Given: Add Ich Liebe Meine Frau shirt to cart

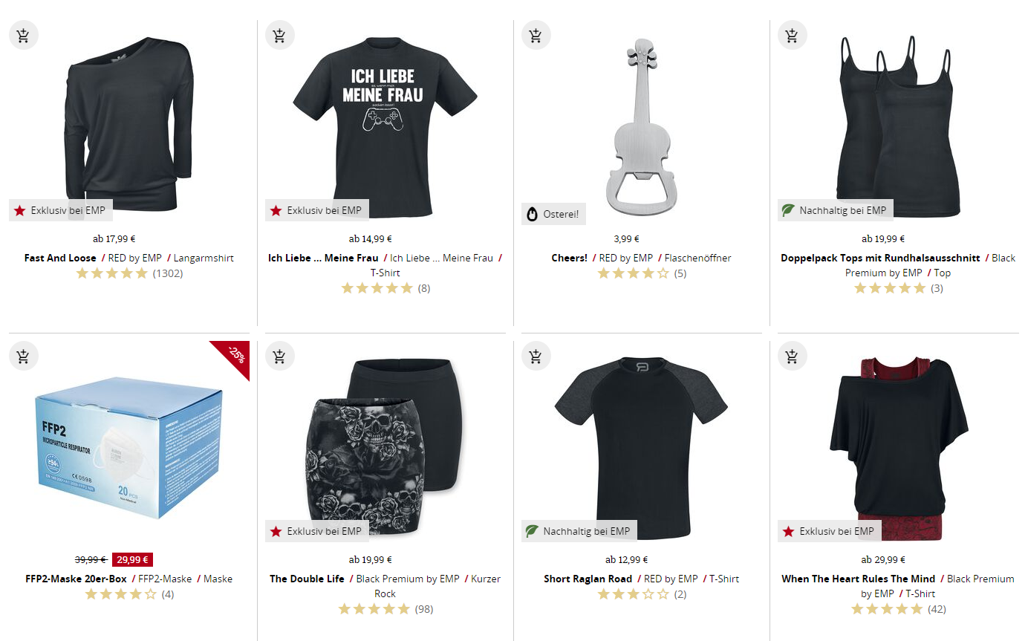Looking at the screenshot, I should coord(279,35).
